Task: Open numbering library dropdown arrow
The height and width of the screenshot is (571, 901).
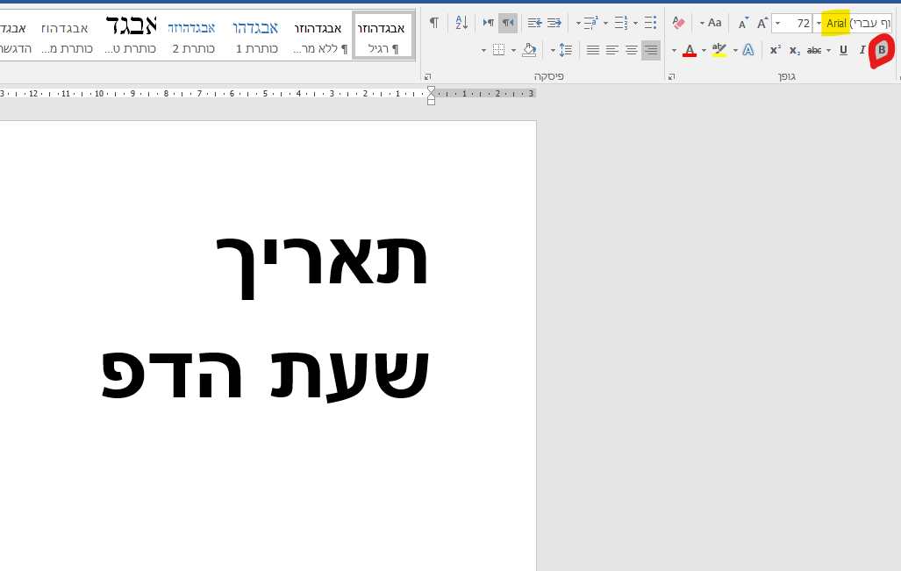Action: click(x=605, y=24)
